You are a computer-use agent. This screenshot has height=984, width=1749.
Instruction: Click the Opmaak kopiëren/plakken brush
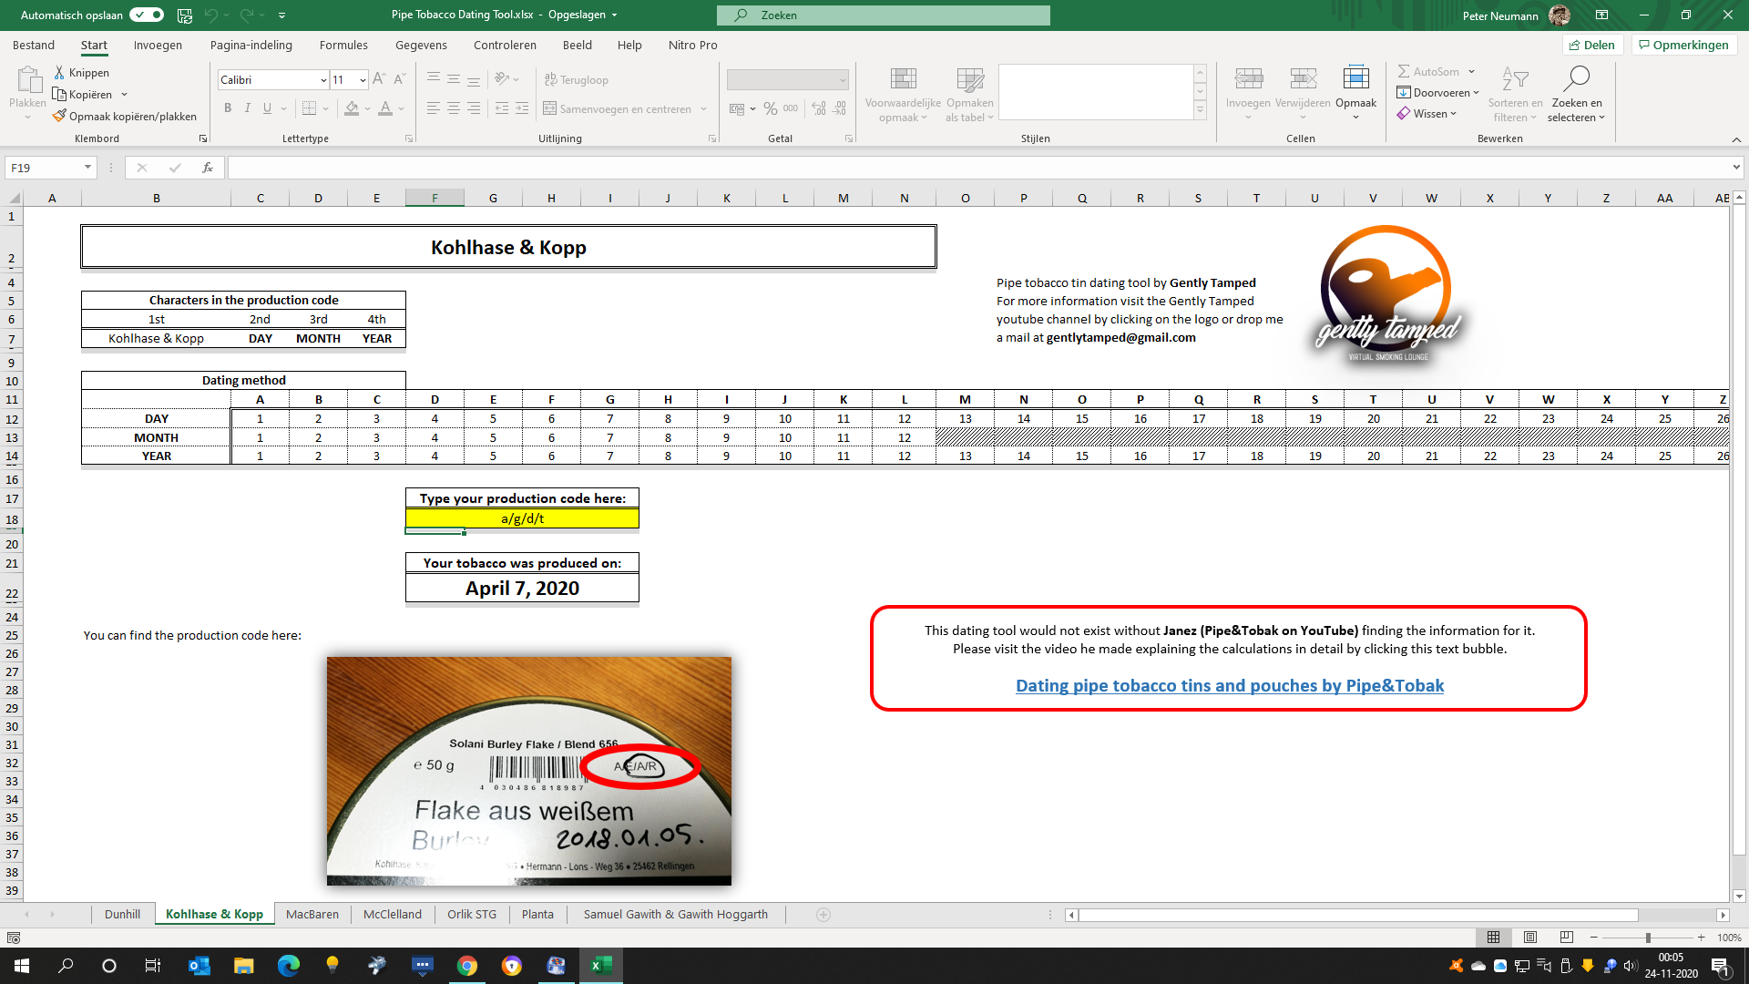pyautogui.click(x=59, y=116)
